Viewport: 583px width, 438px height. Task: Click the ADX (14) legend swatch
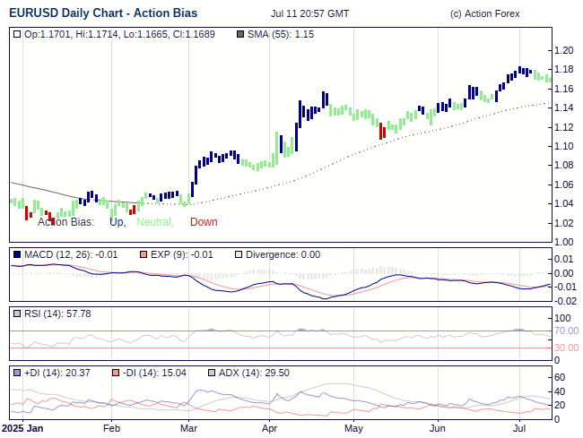211,372
